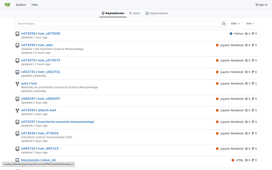This screenshot has width=272, height=170.
Task: Click star icon on ium_s473556 row
Action: click(x=246, y=34)
